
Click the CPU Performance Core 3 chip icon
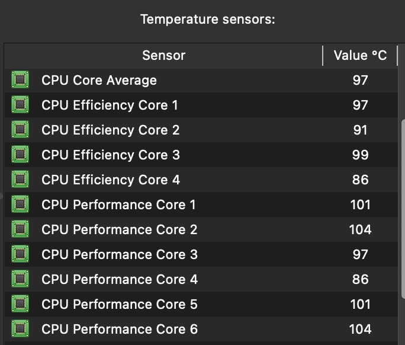20,254
